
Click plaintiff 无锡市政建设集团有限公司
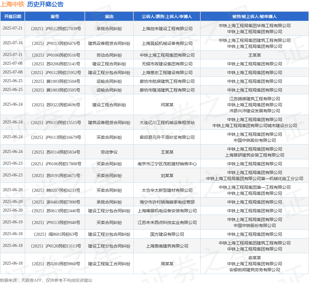167,64
